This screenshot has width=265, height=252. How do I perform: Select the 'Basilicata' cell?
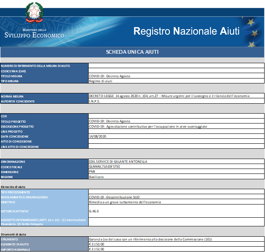(176, 177)
